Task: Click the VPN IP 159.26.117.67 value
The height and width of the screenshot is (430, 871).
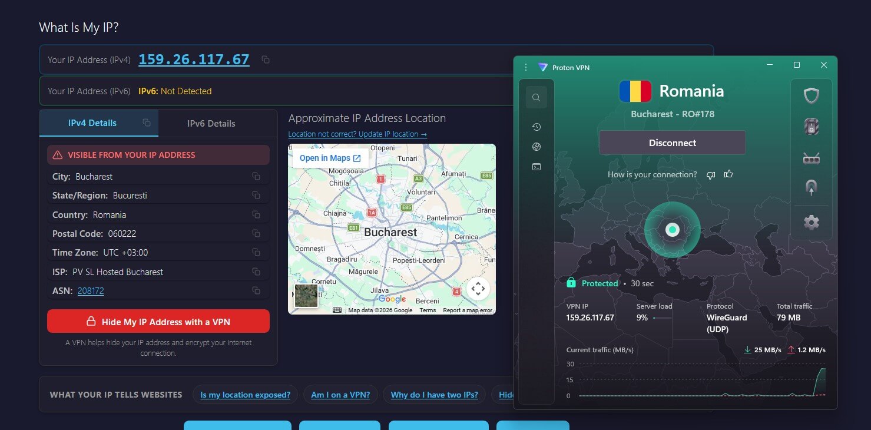Action: coord(590,317)
